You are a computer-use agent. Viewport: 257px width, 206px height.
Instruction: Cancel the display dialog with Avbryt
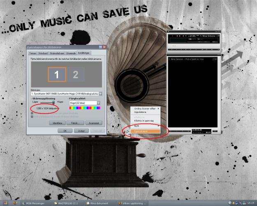click(x=81, y=131)
